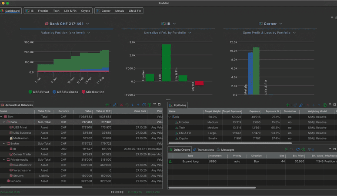
Task: Open the Messages tab
Action: tap(225, 150)
